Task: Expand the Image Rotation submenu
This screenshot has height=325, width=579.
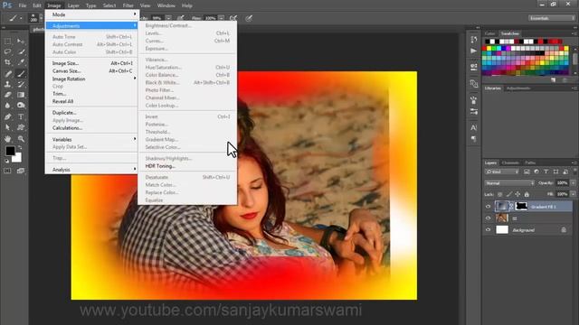Action: pos(91,79)
